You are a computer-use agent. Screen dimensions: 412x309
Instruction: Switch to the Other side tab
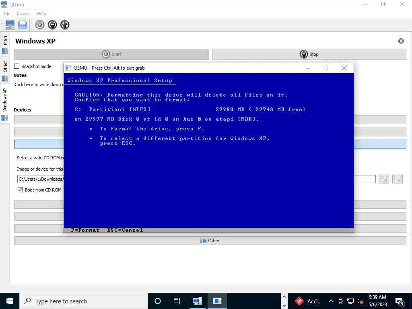pos(5,70)
